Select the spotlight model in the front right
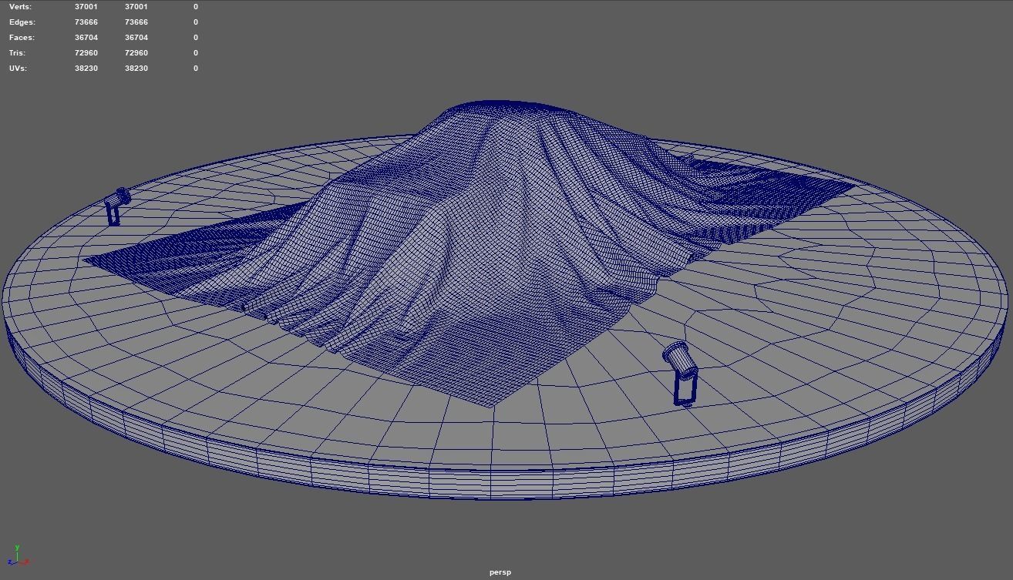The width and height of the screenshot is (1013, 580). point(681,373)
